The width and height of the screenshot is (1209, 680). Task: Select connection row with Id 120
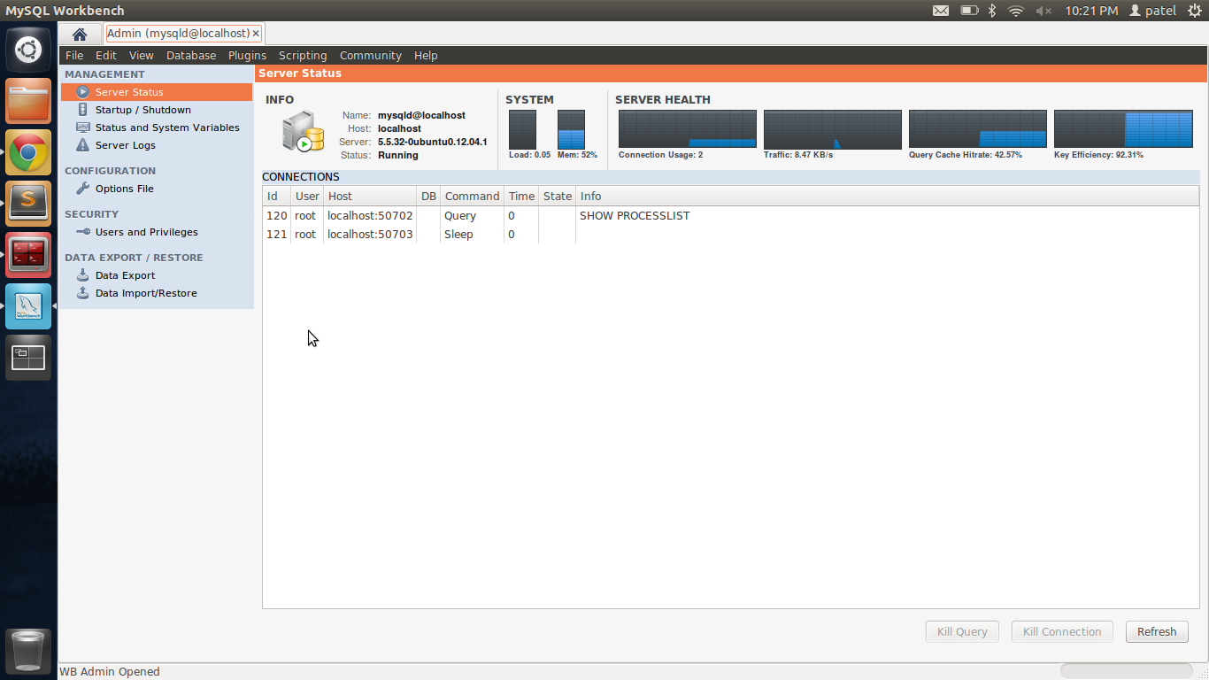pyautogui.click(x=731, y=216)
